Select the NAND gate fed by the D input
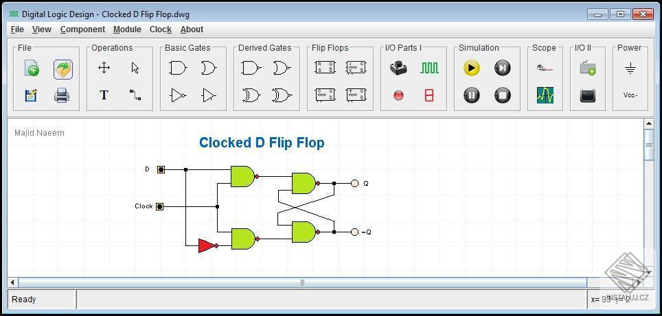 [x=244, y=177]
